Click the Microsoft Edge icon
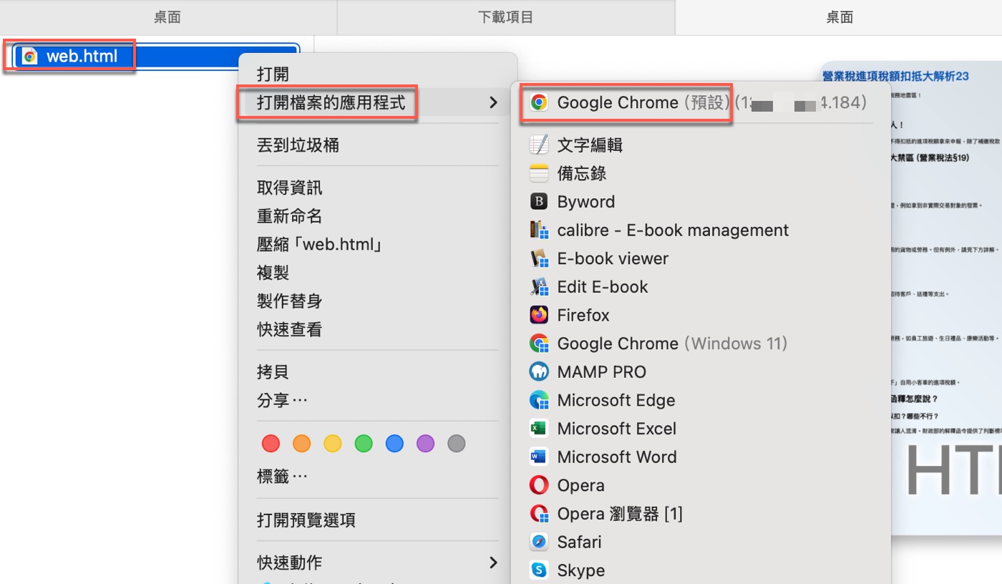The image size is (1002, 584). point(539,400)
